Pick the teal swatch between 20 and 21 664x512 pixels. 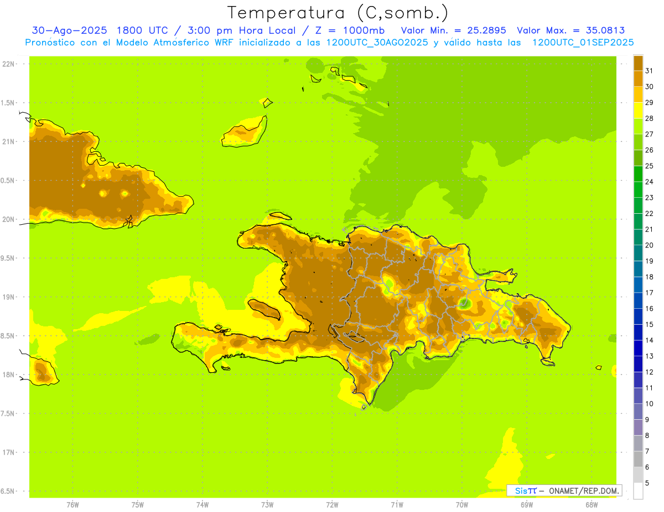[638, 237]
